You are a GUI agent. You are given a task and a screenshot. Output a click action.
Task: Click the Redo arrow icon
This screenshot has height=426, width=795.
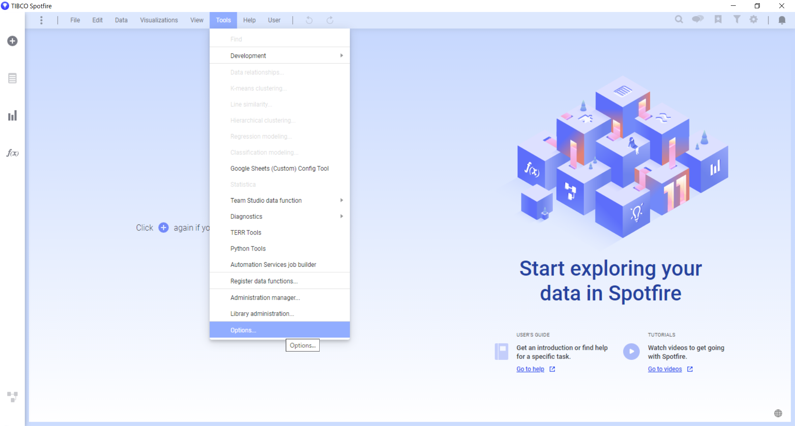pos(330,20)
